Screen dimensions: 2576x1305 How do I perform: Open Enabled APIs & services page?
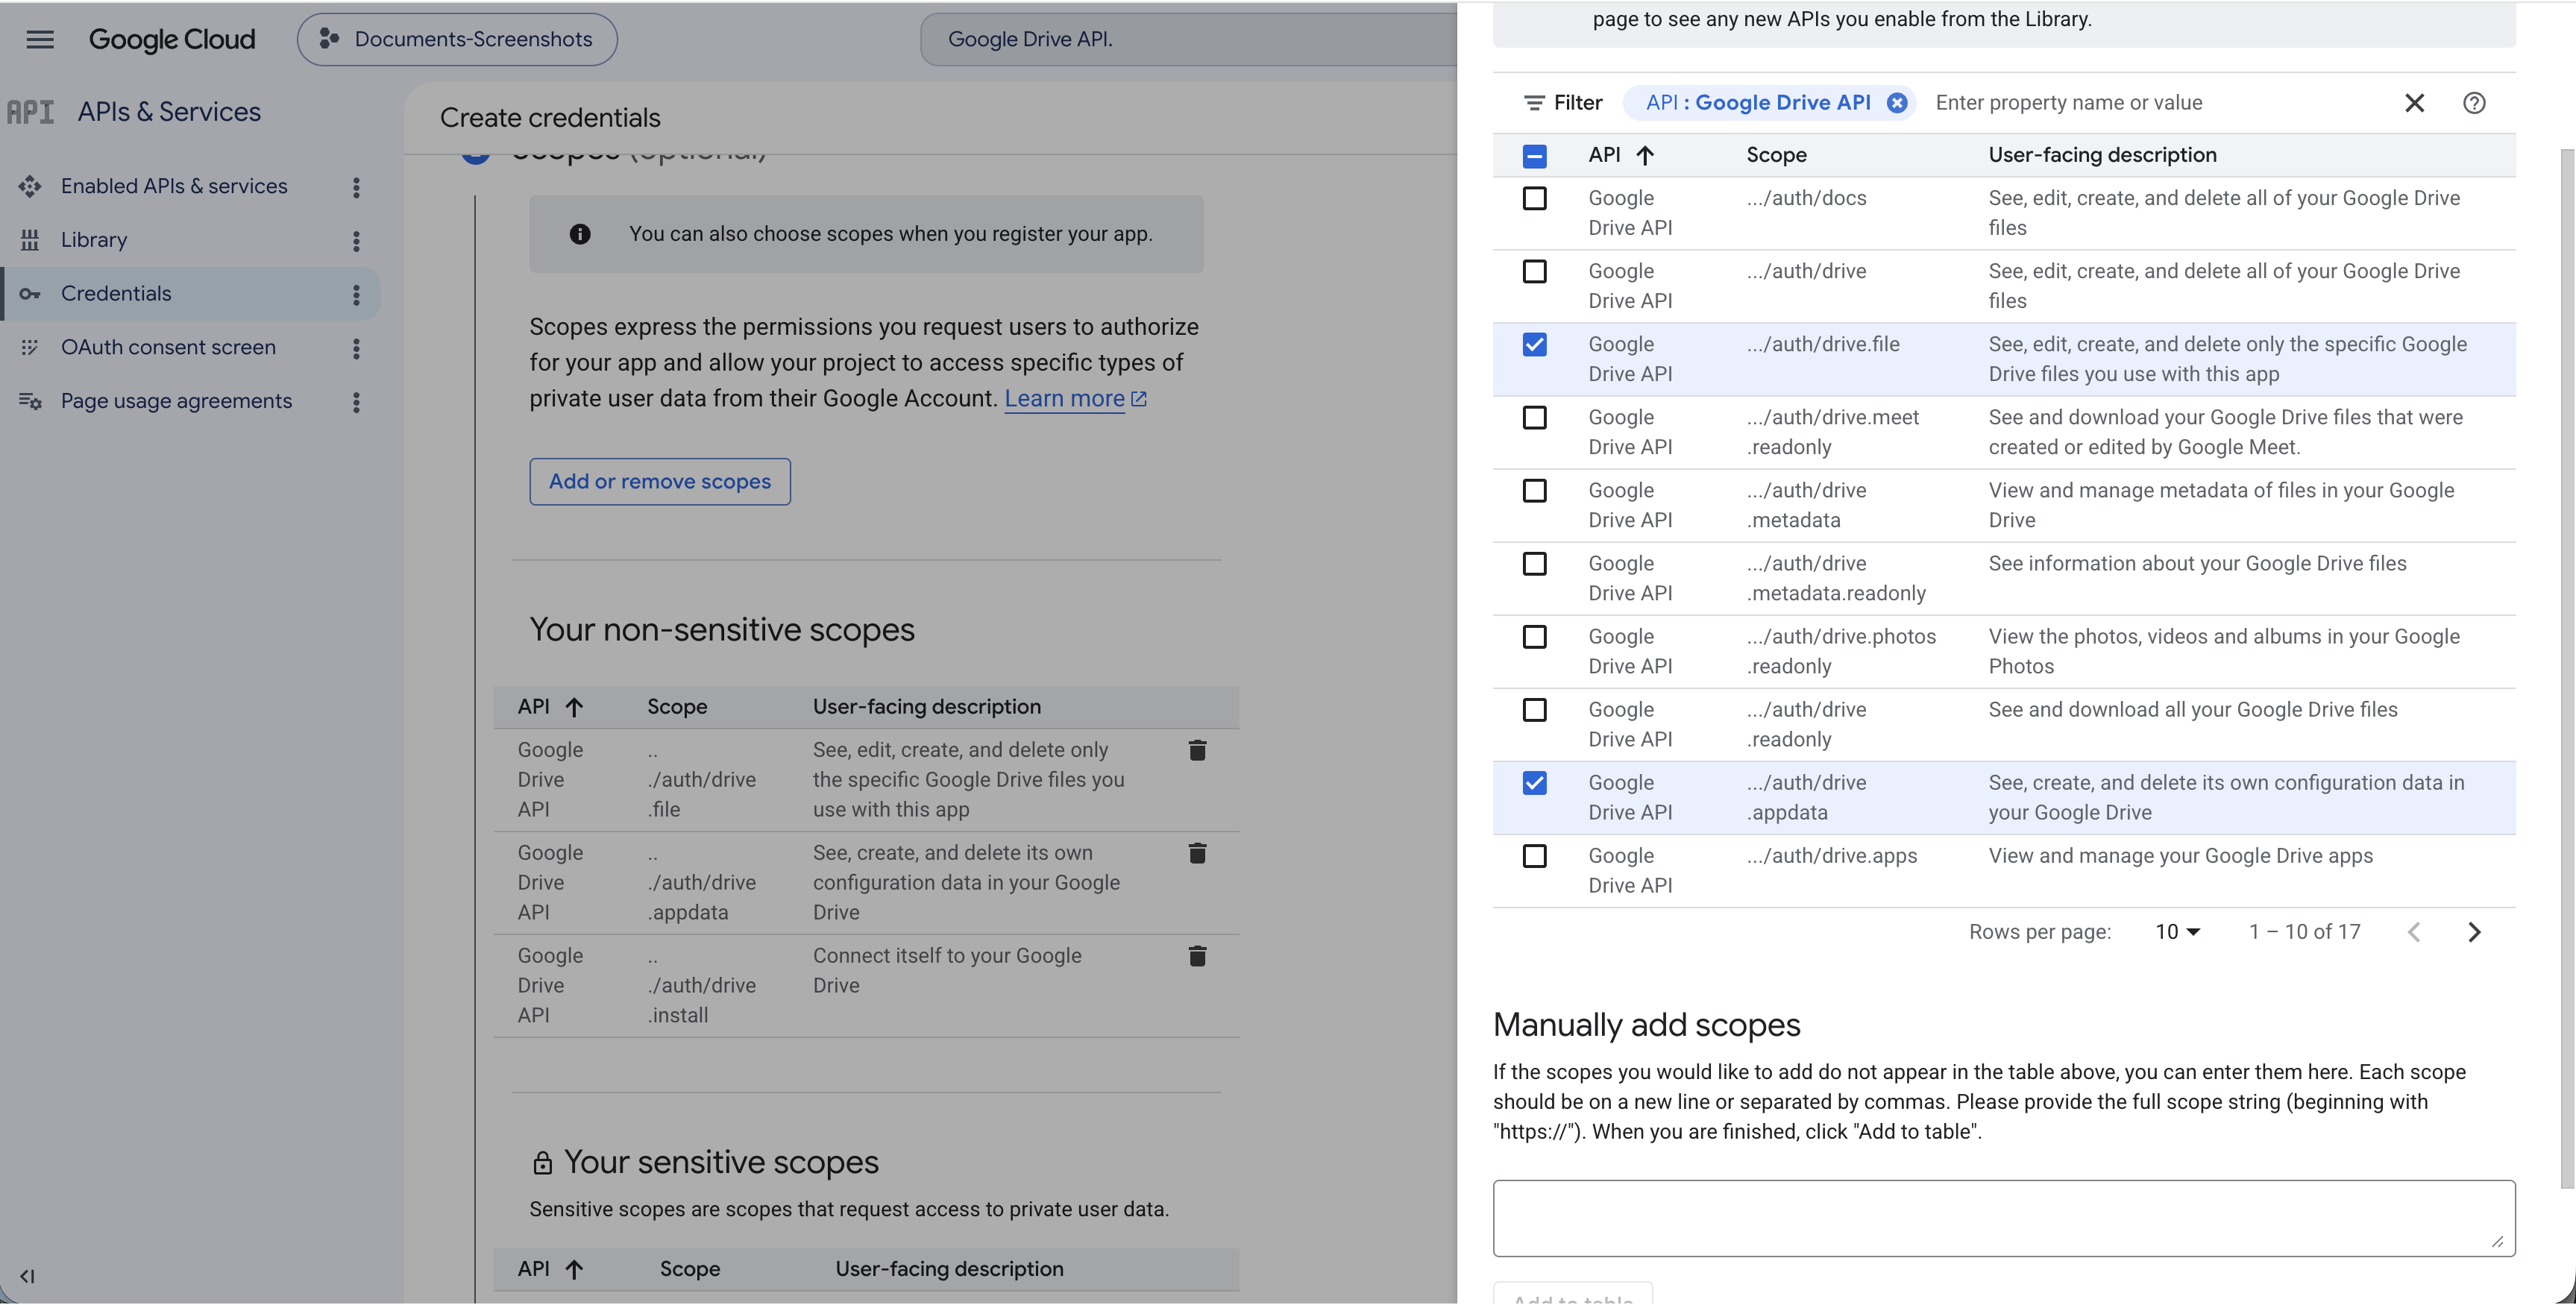pos(174,186)
